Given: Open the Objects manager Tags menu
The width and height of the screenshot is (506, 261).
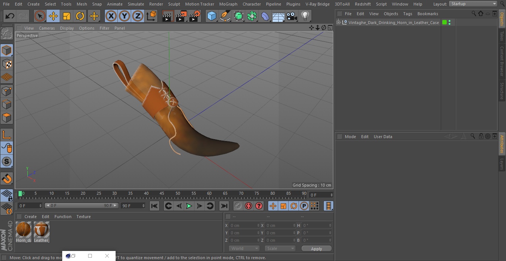Looking at the screenshot, I should coord(407,14).
